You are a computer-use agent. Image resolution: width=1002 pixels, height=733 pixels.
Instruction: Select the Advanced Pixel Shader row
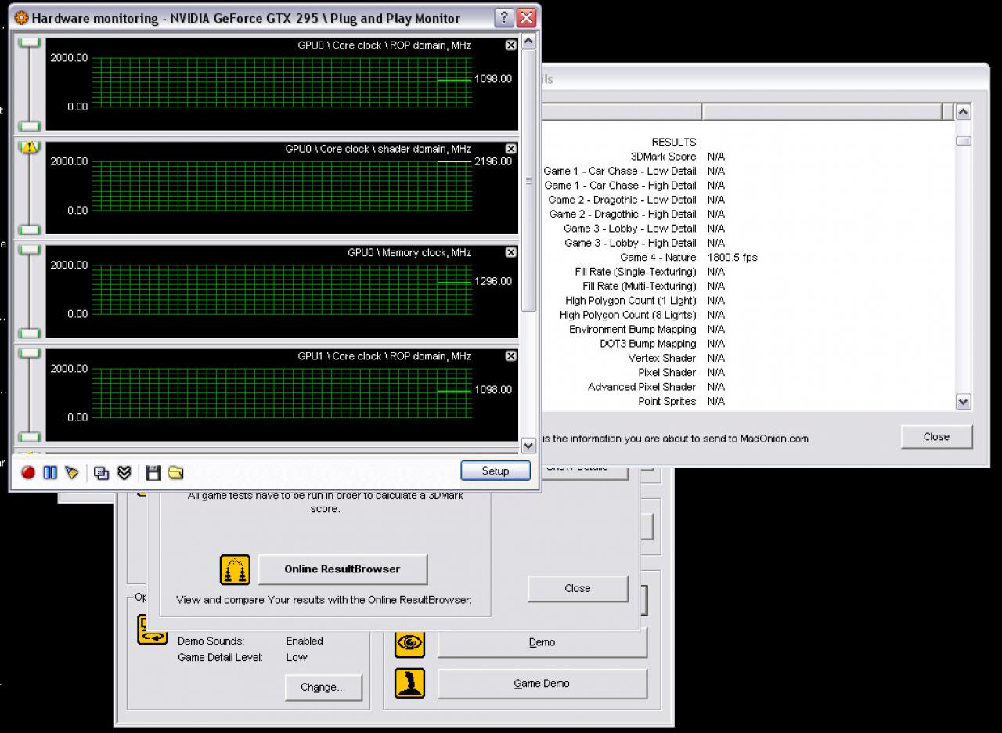click(748, 387)
